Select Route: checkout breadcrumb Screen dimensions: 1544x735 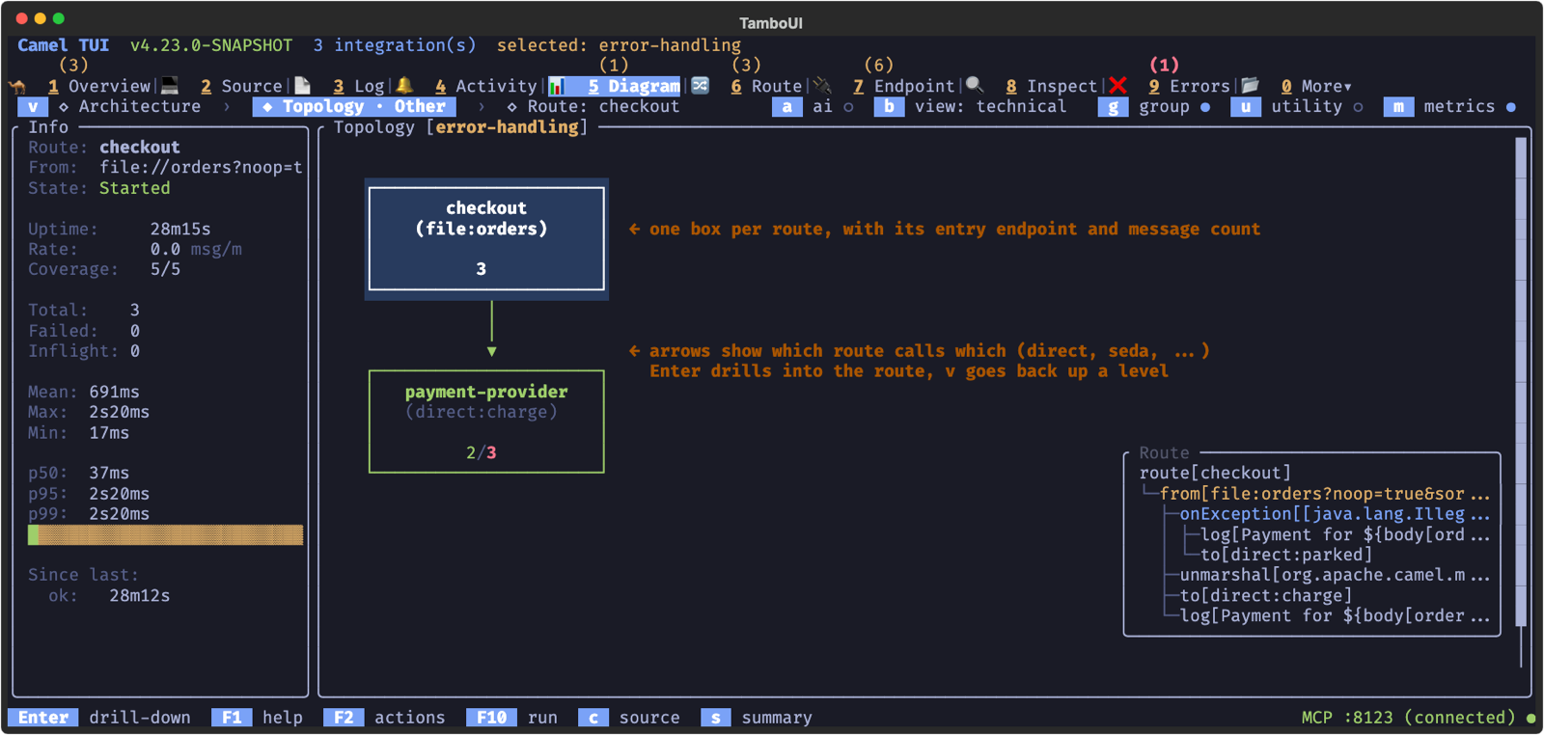click(x=603, y=106)
